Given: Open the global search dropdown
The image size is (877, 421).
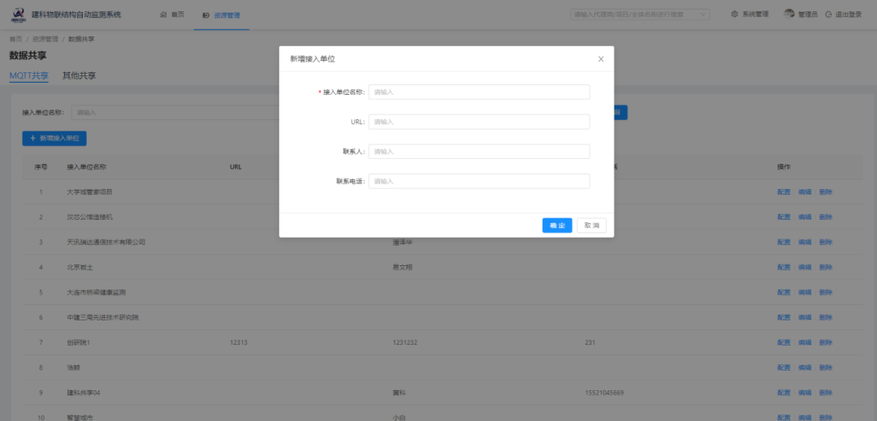Looking at the screenshot, I should 640,15.
